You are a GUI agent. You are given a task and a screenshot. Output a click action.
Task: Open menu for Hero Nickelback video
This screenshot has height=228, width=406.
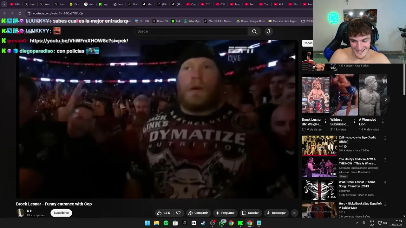tap(385, 204)
